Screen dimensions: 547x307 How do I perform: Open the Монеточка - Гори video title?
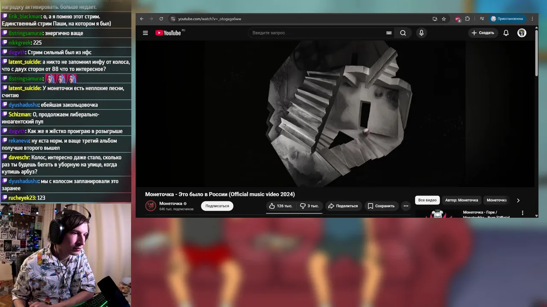click(x=486, y=214)
